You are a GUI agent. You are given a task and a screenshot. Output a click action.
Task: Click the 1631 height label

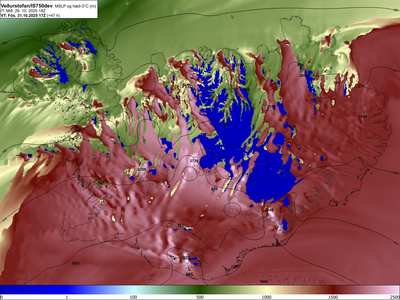click(76, 263)
